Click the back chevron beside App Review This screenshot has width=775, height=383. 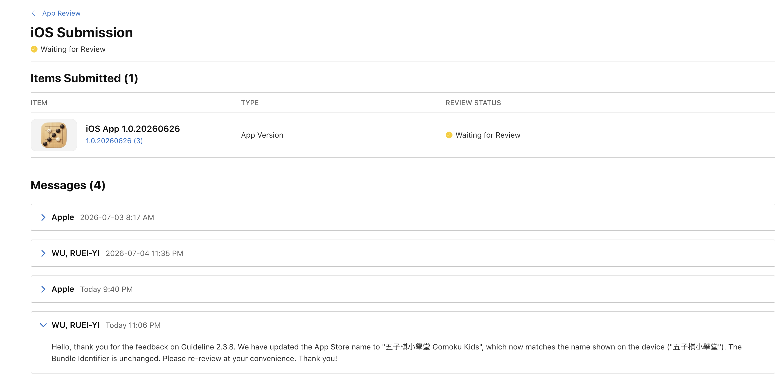[x=34, y=13]
